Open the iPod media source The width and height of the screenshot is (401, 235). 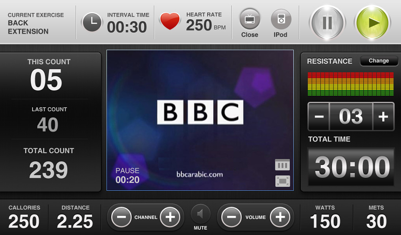(x=281, y=20)
